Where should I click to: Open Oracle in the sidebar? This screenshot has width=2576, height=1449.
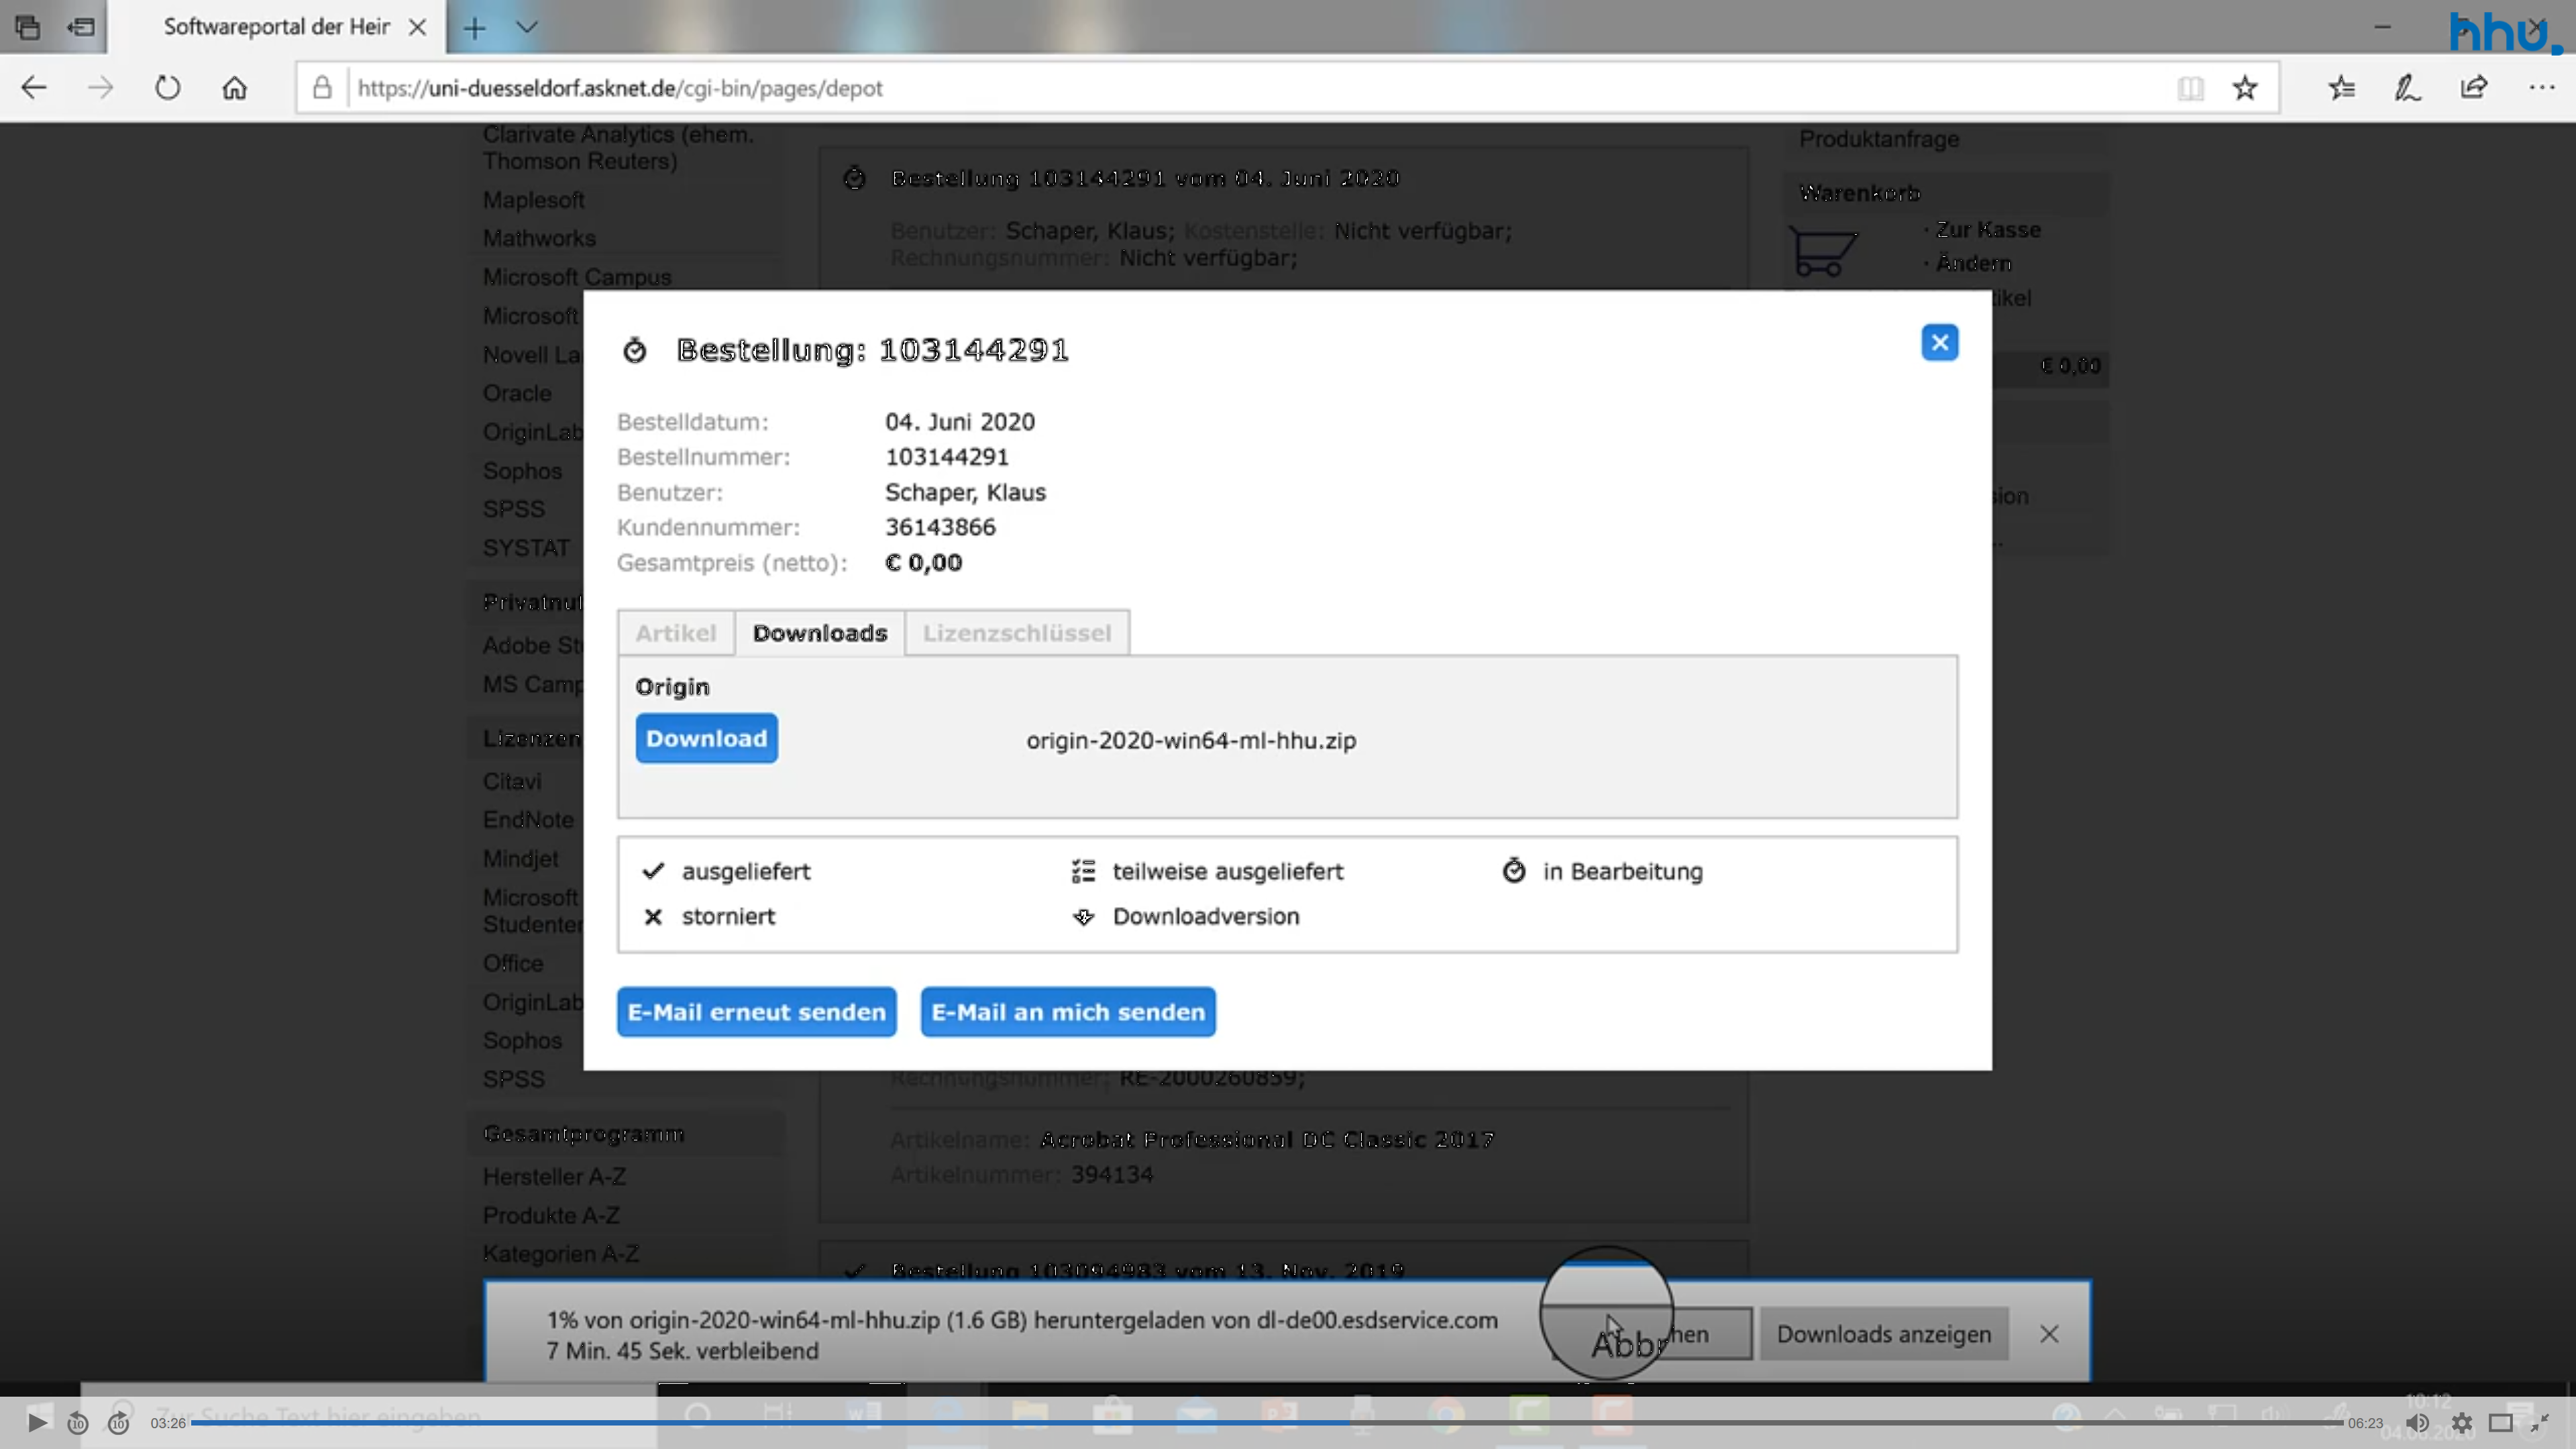517,393
